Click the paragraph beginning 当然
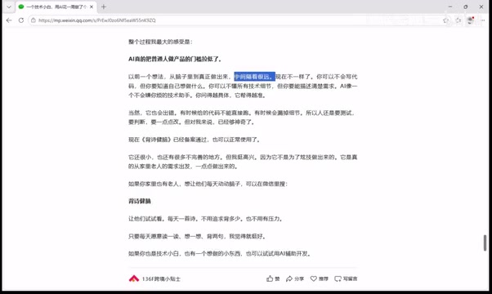Viewport: 492px width, 294px height. click(243, 118)
